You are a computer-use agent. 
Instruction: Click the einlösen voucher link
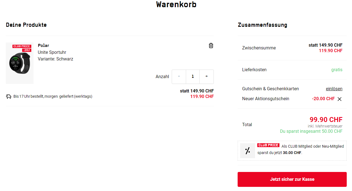(x=334, y=89)
